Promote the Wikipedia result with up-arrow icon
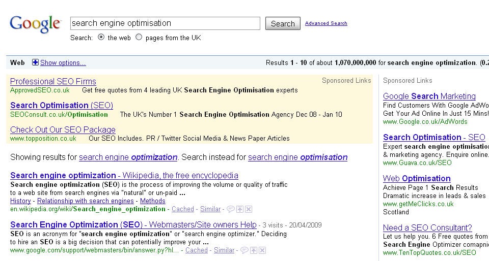 [240, 209]
